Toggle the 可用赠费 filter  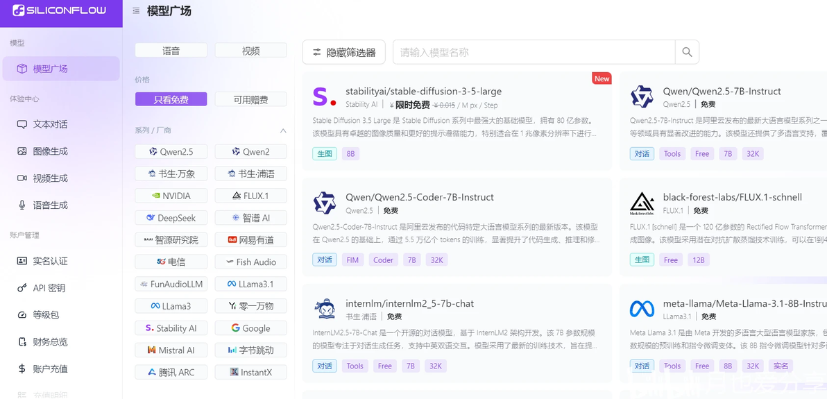pos(250,99)
